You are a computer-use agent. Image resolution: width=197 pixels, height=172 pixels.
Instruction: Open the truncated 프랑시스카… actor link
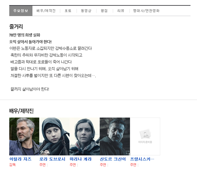coord(142,159)
